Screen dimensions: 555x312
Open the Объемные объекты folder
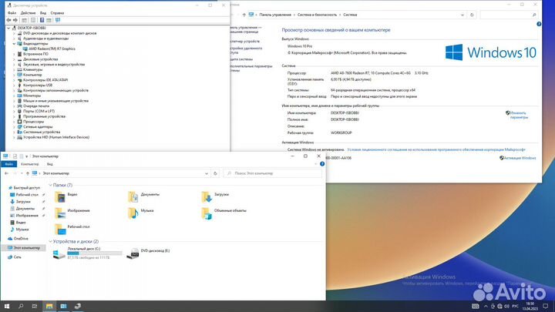[224, 213]
